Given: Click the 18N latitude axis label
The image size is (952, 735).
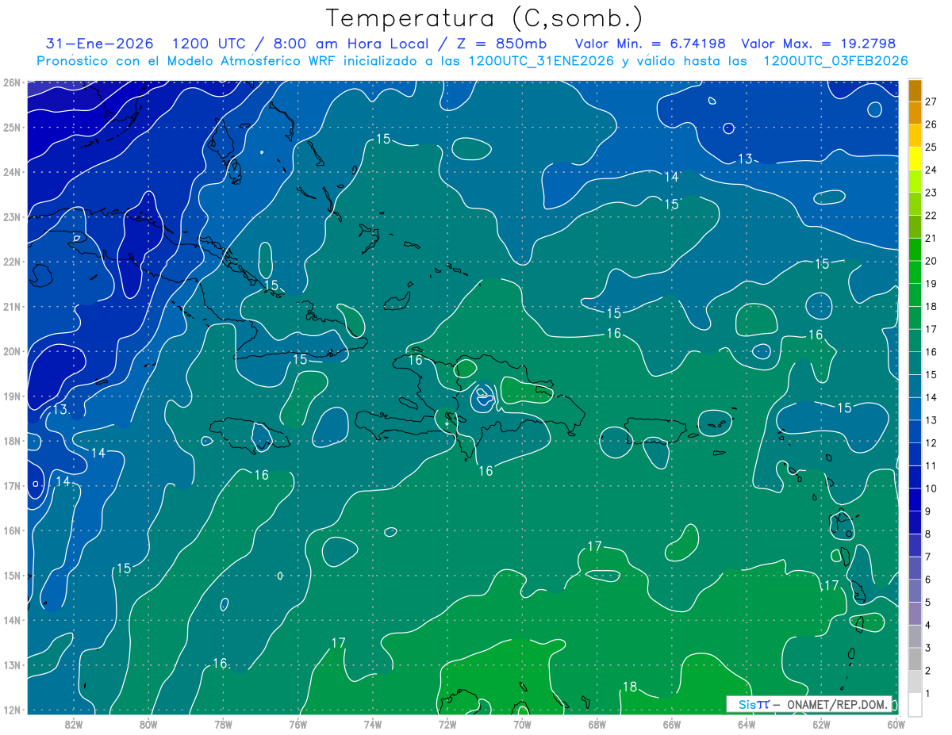Looking at the screenshot, I should 11,441.
